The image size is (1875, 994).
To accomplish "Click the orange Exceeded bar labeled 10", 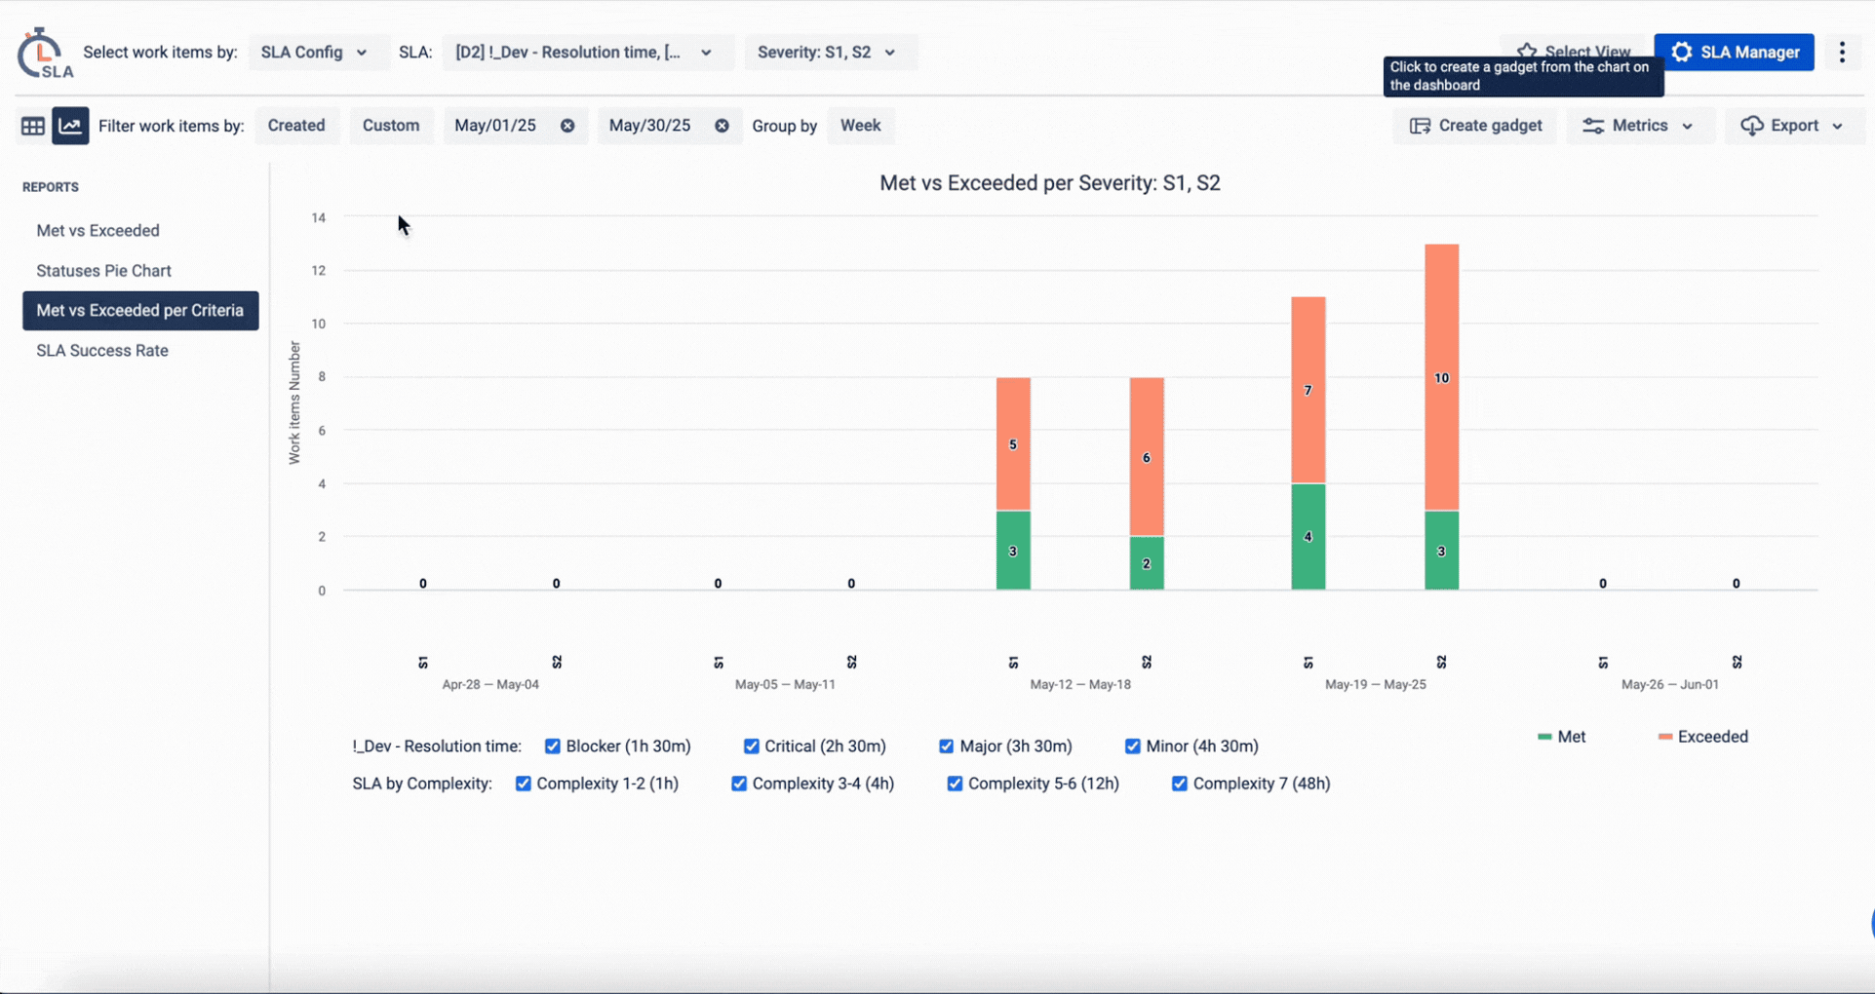I will (1441, 377).
